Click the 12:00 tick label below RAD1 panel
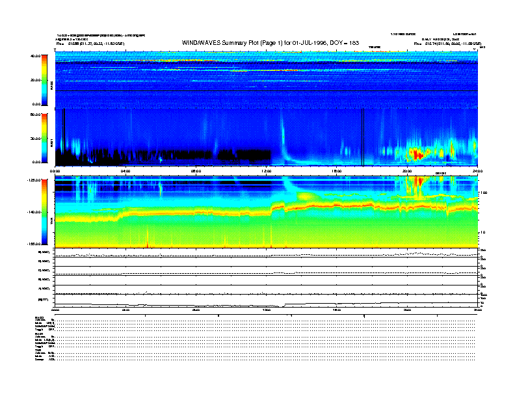The width and height of the screenshot is (515, 398). pos(266,171)
